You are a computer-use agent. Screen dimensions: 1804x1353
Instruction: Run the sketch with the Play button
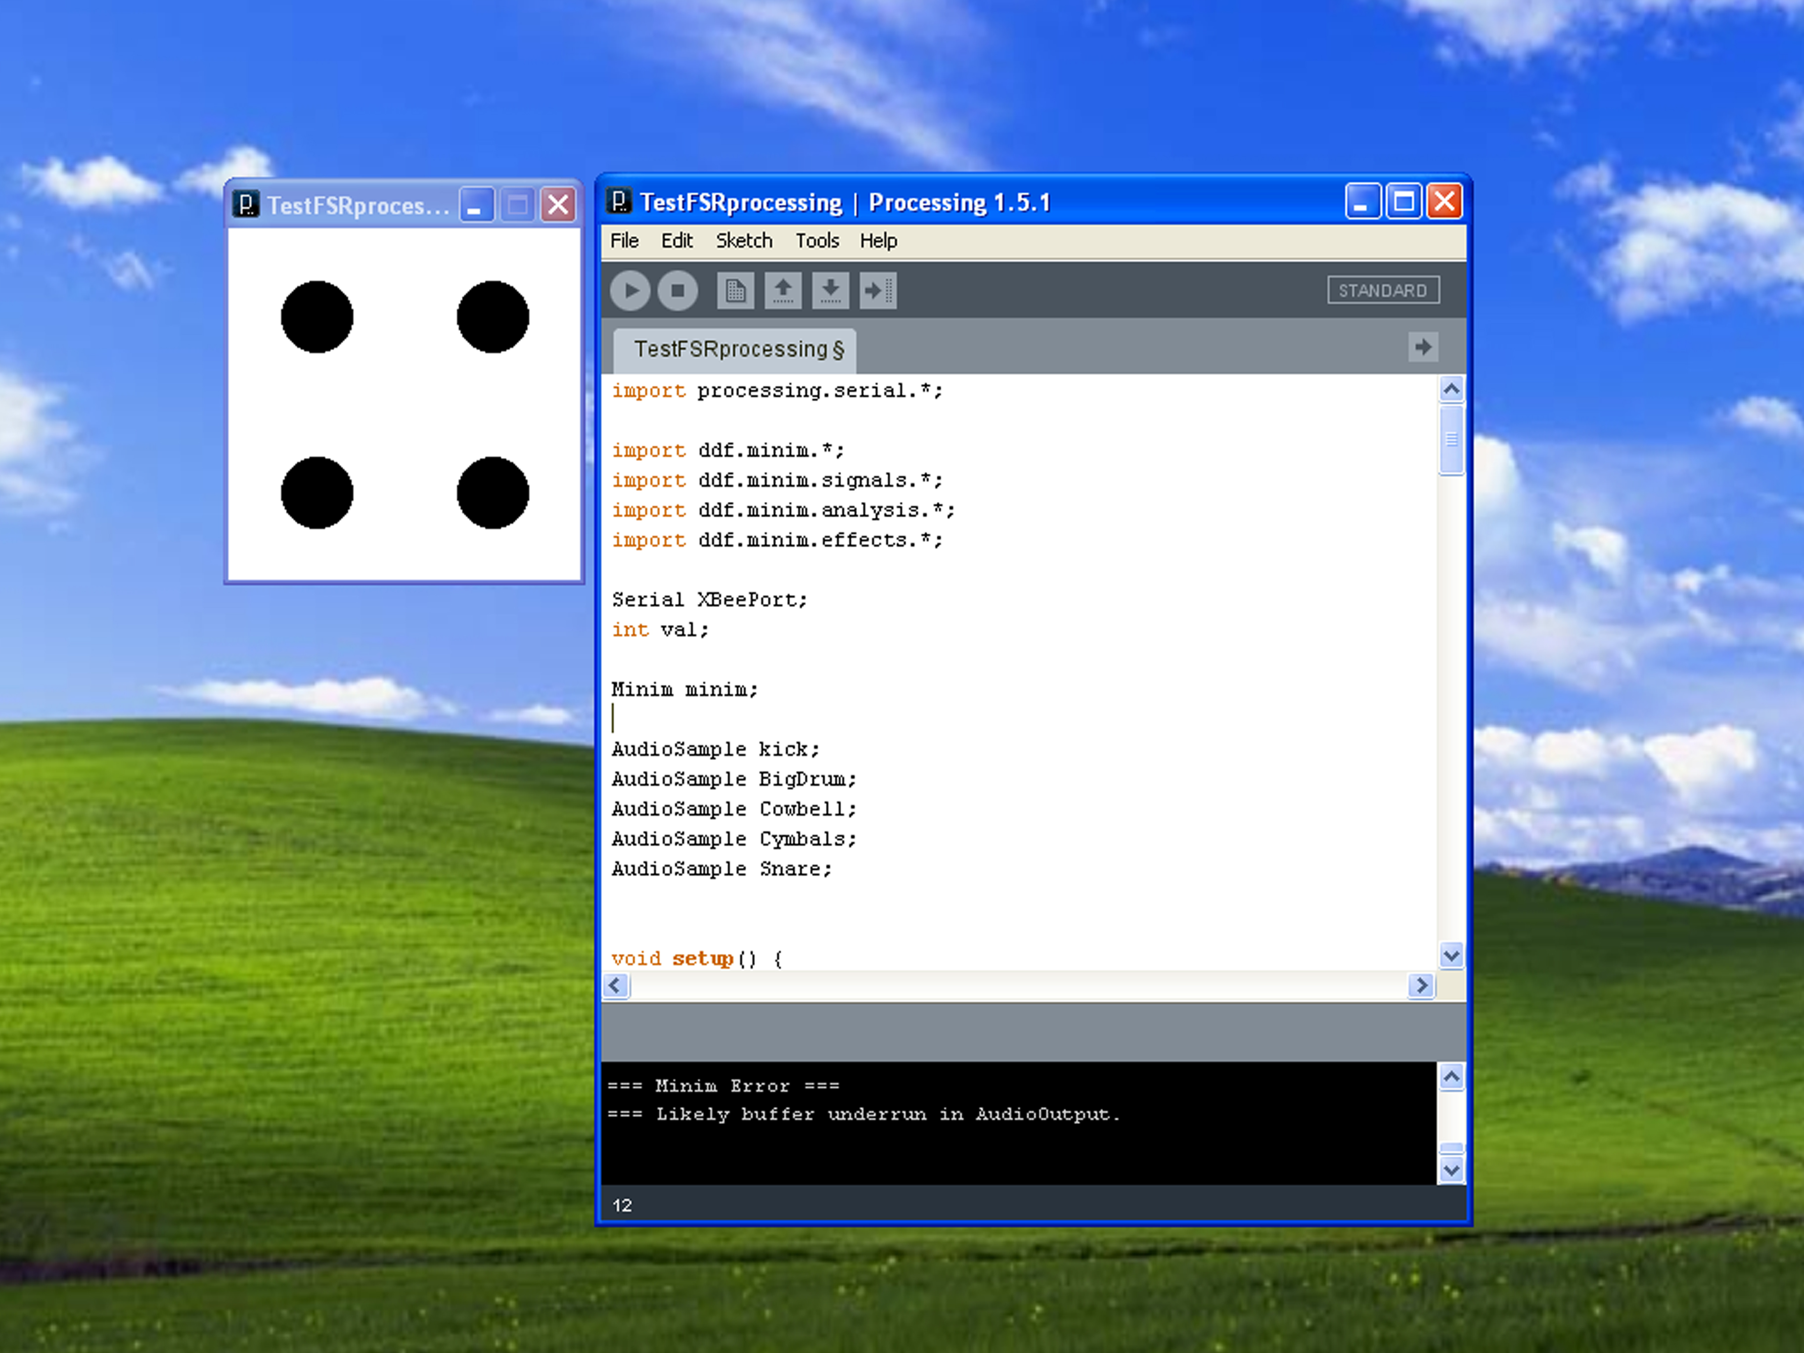pyautogui.click(x=630, y=290)
